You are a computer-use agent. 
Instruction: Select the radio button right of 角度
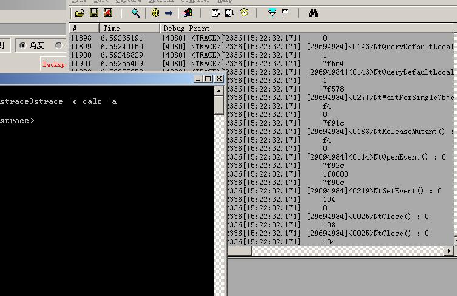click(59, 45)
